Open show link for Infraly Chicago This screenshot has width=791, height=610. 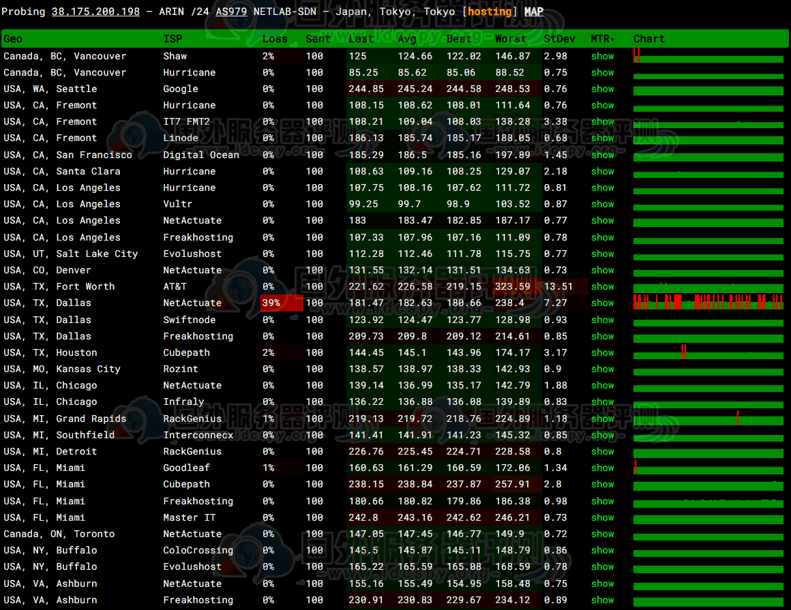(x=603, y=401)
